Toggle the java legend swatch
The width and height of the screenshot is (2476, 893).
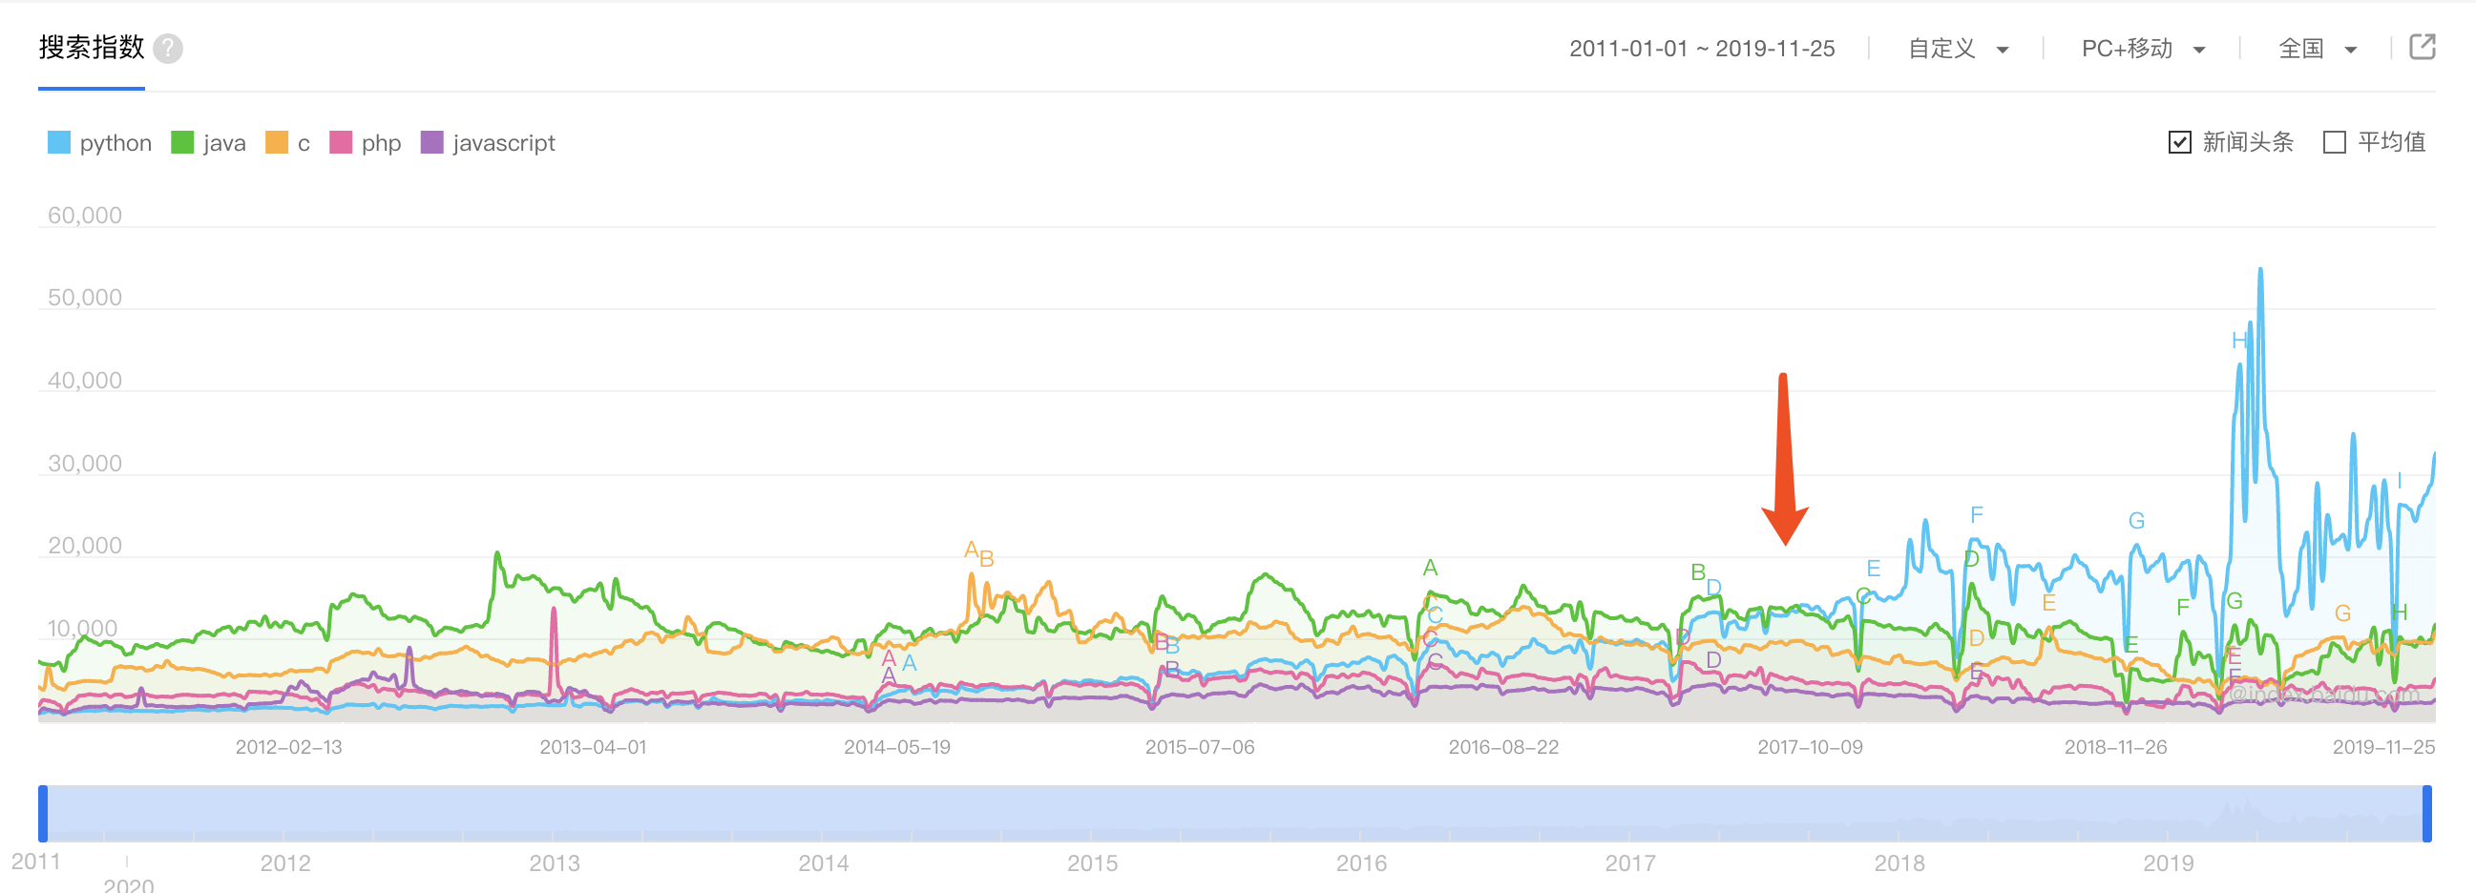[x=181, y=143]
